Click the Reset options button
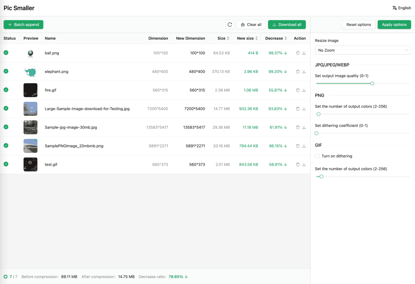This screenshot has height=284, width=415. [x=359, y=25]
